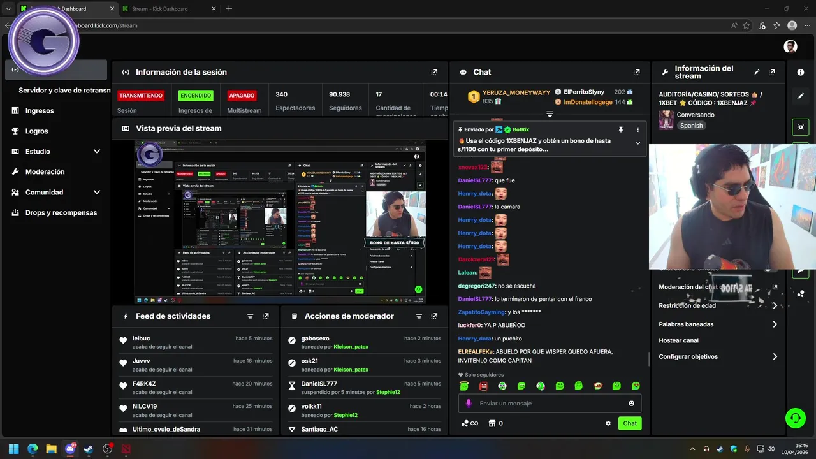
Task: Open Palabras baneadas settings chevron
Action: (x=775, y=324)
